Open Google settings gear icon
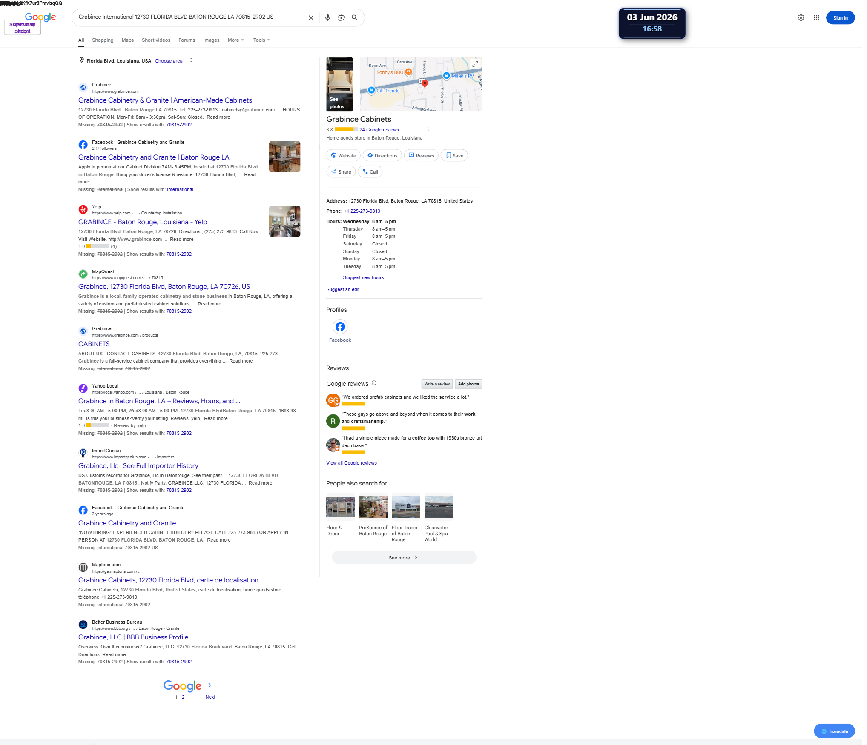The width and height of the screenshot is (867, 745). coord(801,18)
